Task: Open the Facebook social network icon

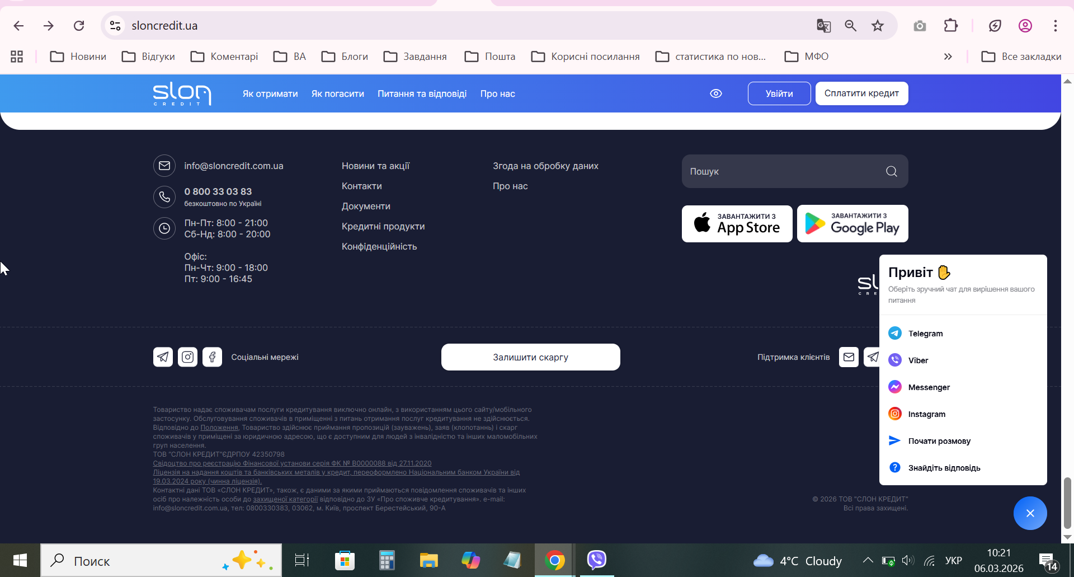Action: 212,357
